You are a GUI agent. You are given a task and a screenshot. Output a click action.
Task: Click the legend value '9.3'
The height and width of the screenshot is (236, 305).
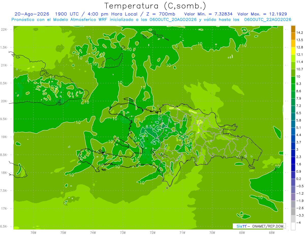[x=299, y=84]
